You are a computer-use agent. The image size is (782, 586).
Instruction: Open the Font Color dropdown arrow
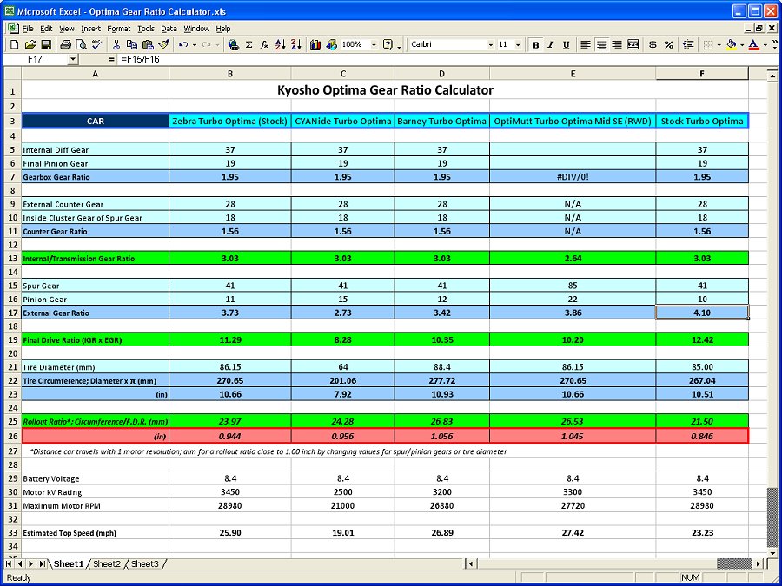765,45
